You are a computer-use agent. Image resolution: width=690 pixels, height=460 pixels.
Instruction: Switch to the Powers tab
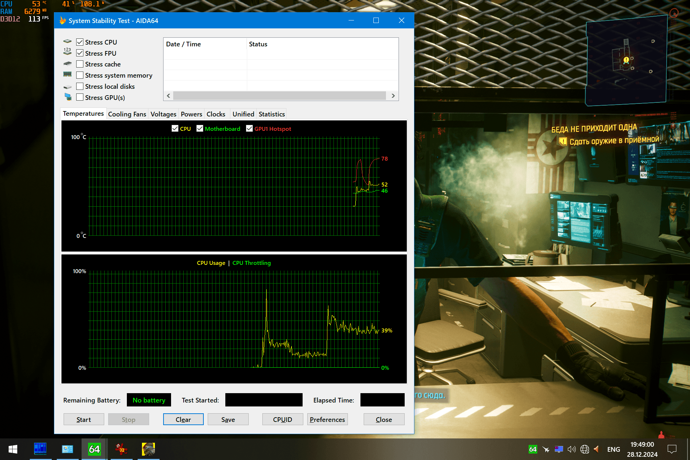click(x=192, y=114)
